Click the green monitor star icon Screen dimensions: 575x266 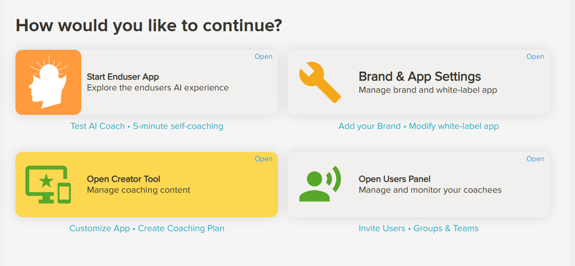(48, 184)
